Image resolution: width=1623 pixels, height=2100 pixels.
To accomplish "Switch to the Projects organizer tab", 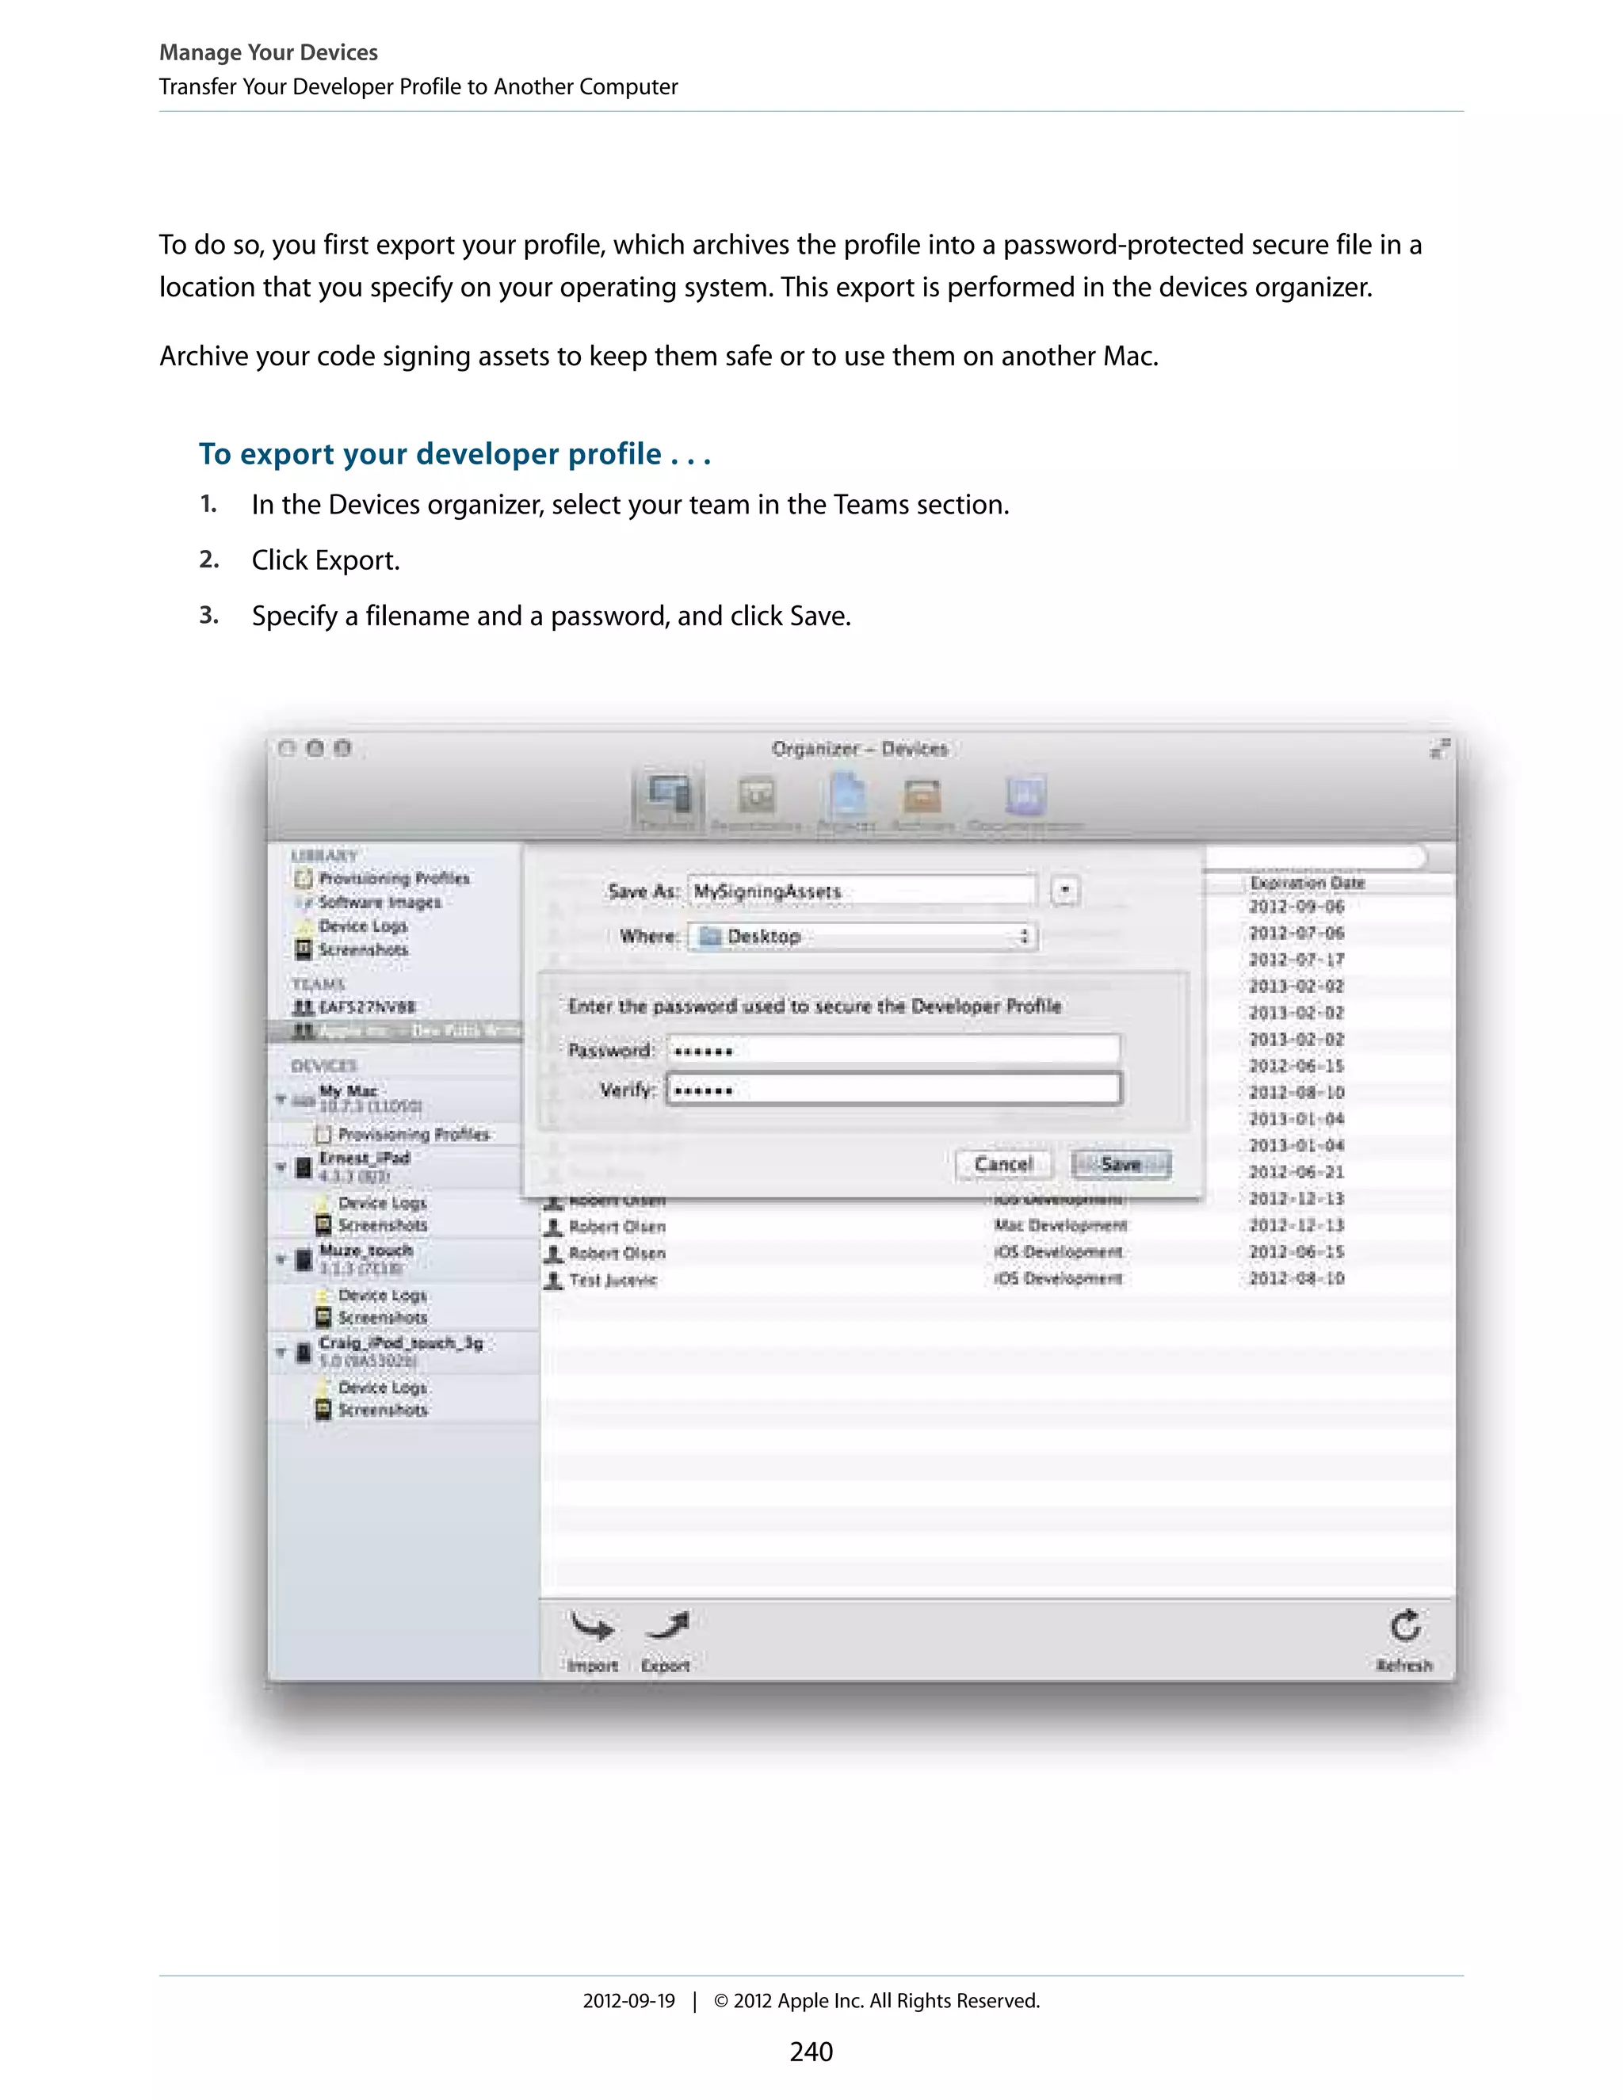I will point(847,803).
